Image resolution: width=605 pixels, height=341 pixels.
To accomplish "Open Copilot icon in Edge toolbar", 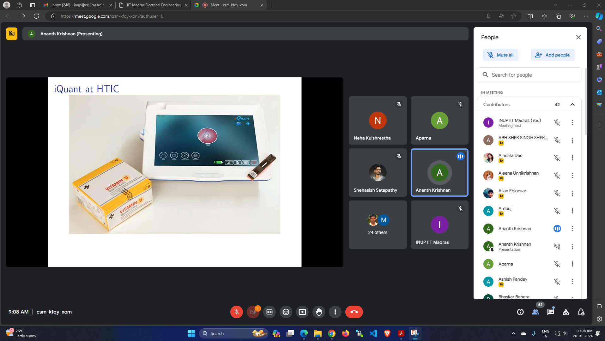I will [599, 16].
